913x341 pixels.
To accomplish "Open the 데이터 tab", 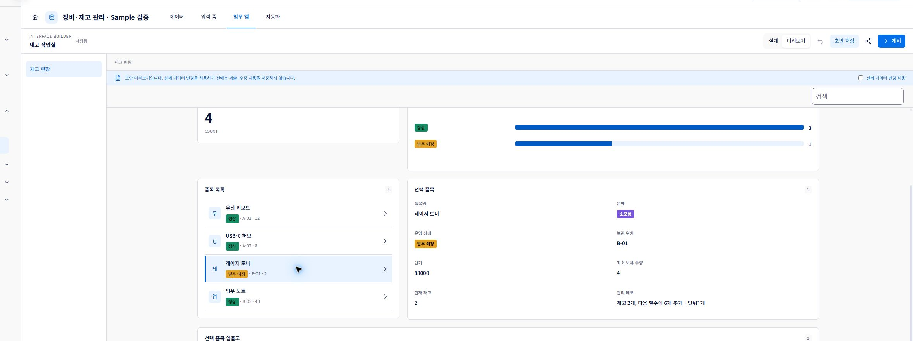I will pyautogui.click(x=177, y=17).
